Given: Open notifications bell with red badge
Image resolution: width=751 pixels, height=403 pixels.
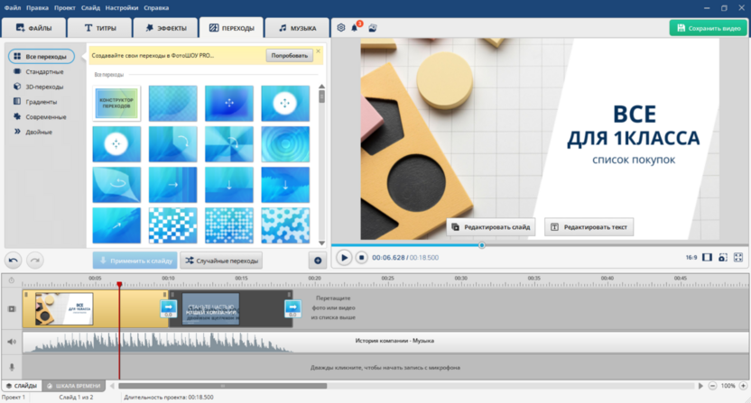Looking at the screenshot, I should click(356, 28).
